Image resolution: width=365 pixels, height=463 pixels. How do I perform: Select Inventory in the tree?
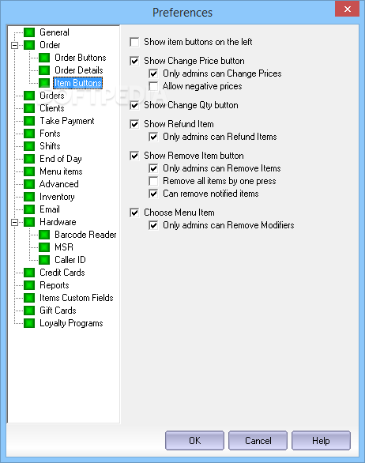(x=57, y=197)
